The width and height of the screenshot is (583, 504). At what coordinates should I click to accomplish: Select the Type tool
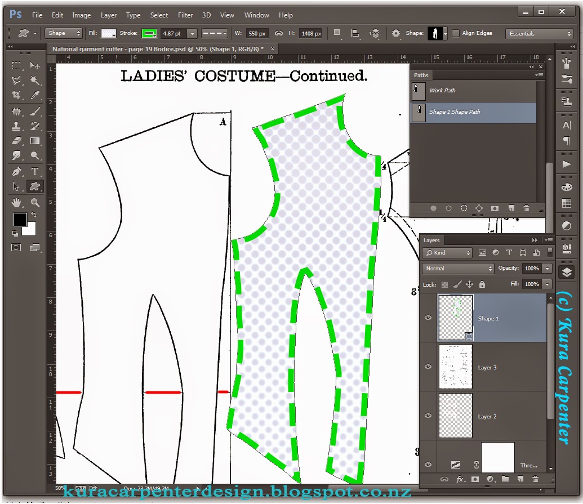[x=35, y=172]
